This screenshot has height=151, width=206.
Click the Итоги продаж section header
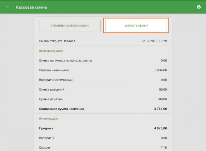tap(48, 119)
